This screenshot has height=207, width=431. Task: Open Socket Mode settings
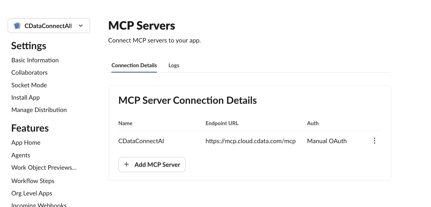(29, 85)
